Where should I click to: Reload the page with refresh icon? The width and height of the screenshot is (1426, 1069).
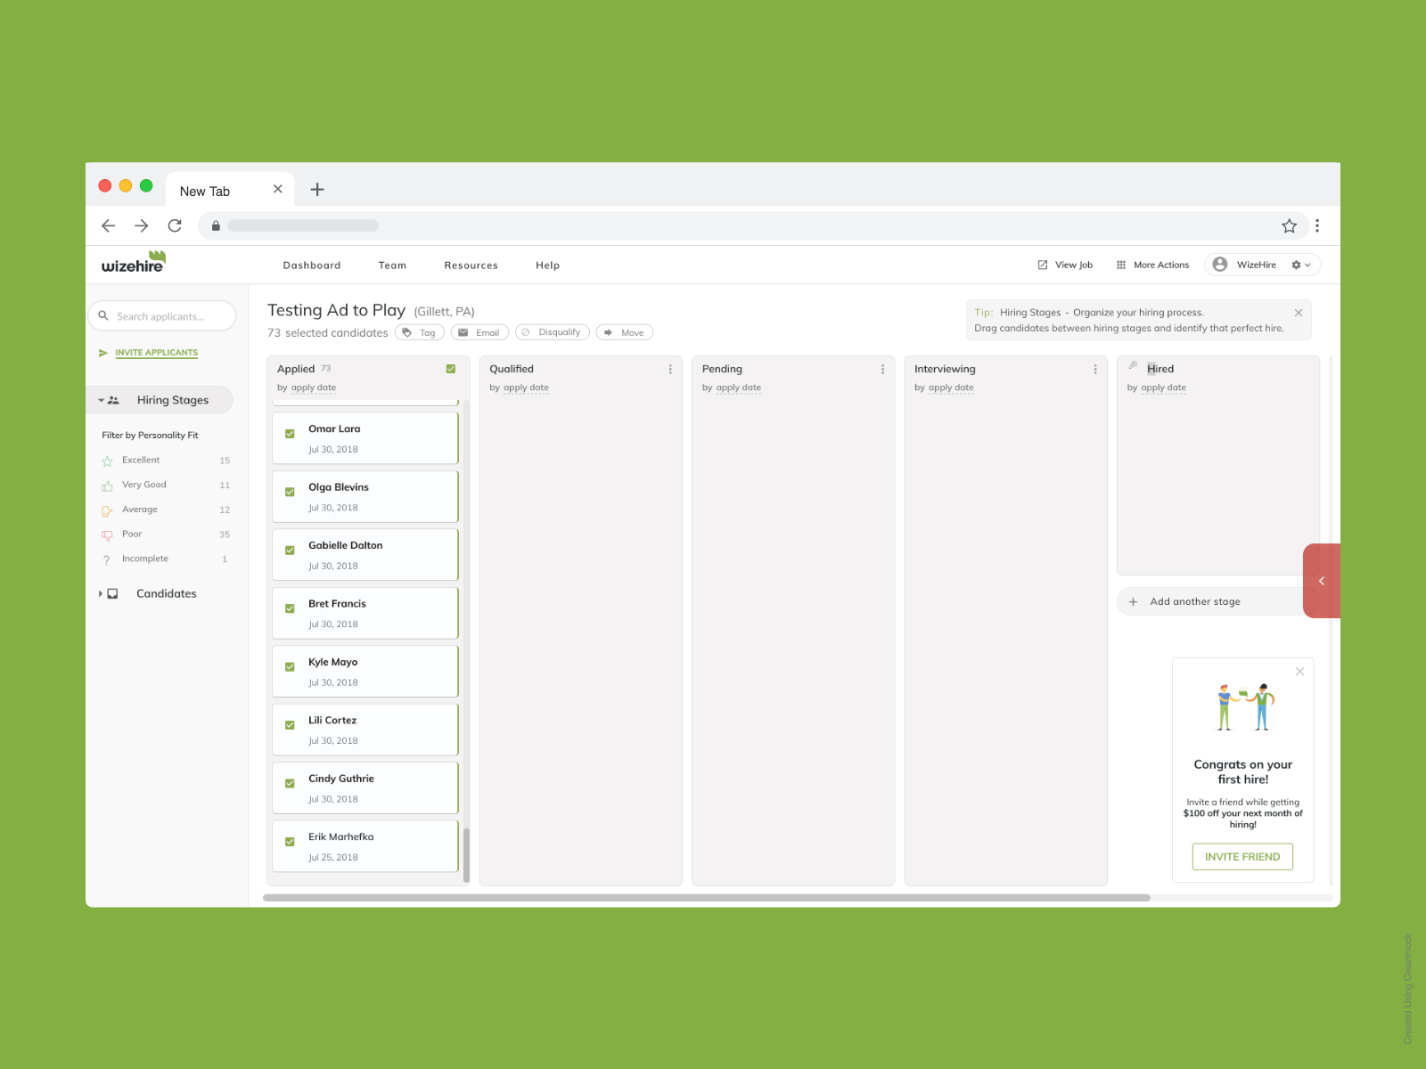[175, 225]
